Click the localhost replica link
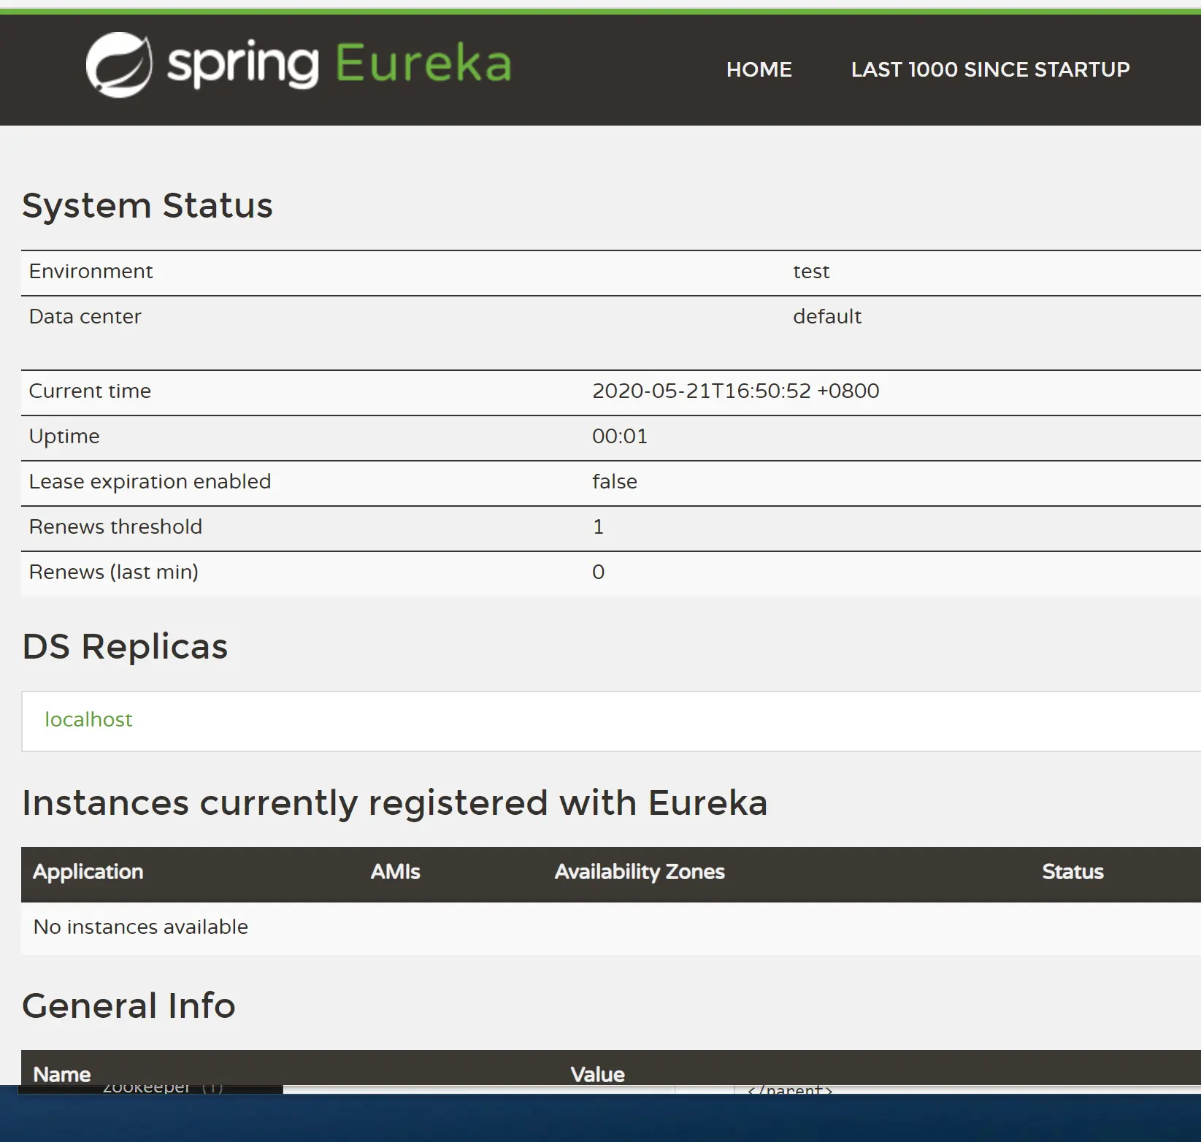This screenshot has width=1201, height=1142. tap(88, 720)
